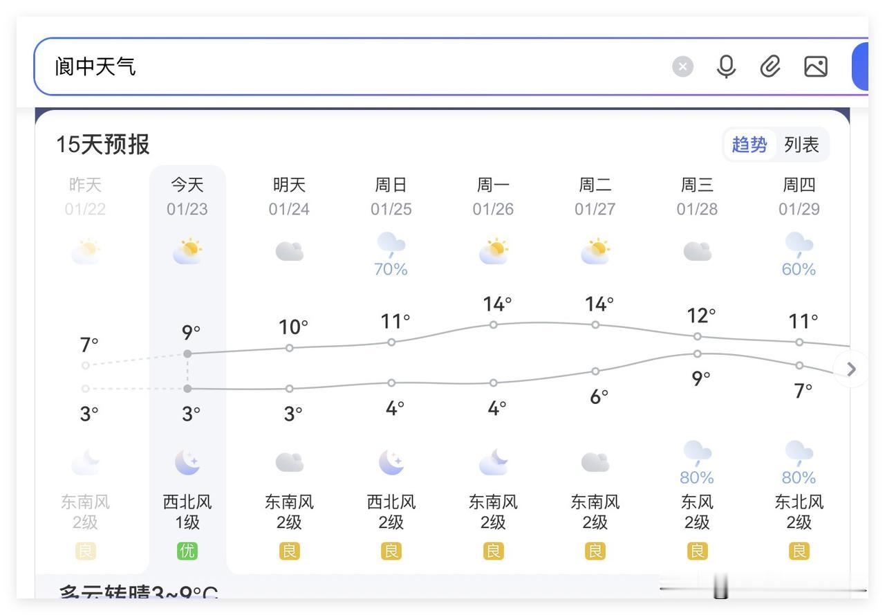Viewport: 885px width, 615px height.
Task: Select the 周二 01/27 day column
Action: (x=595, y=196)
